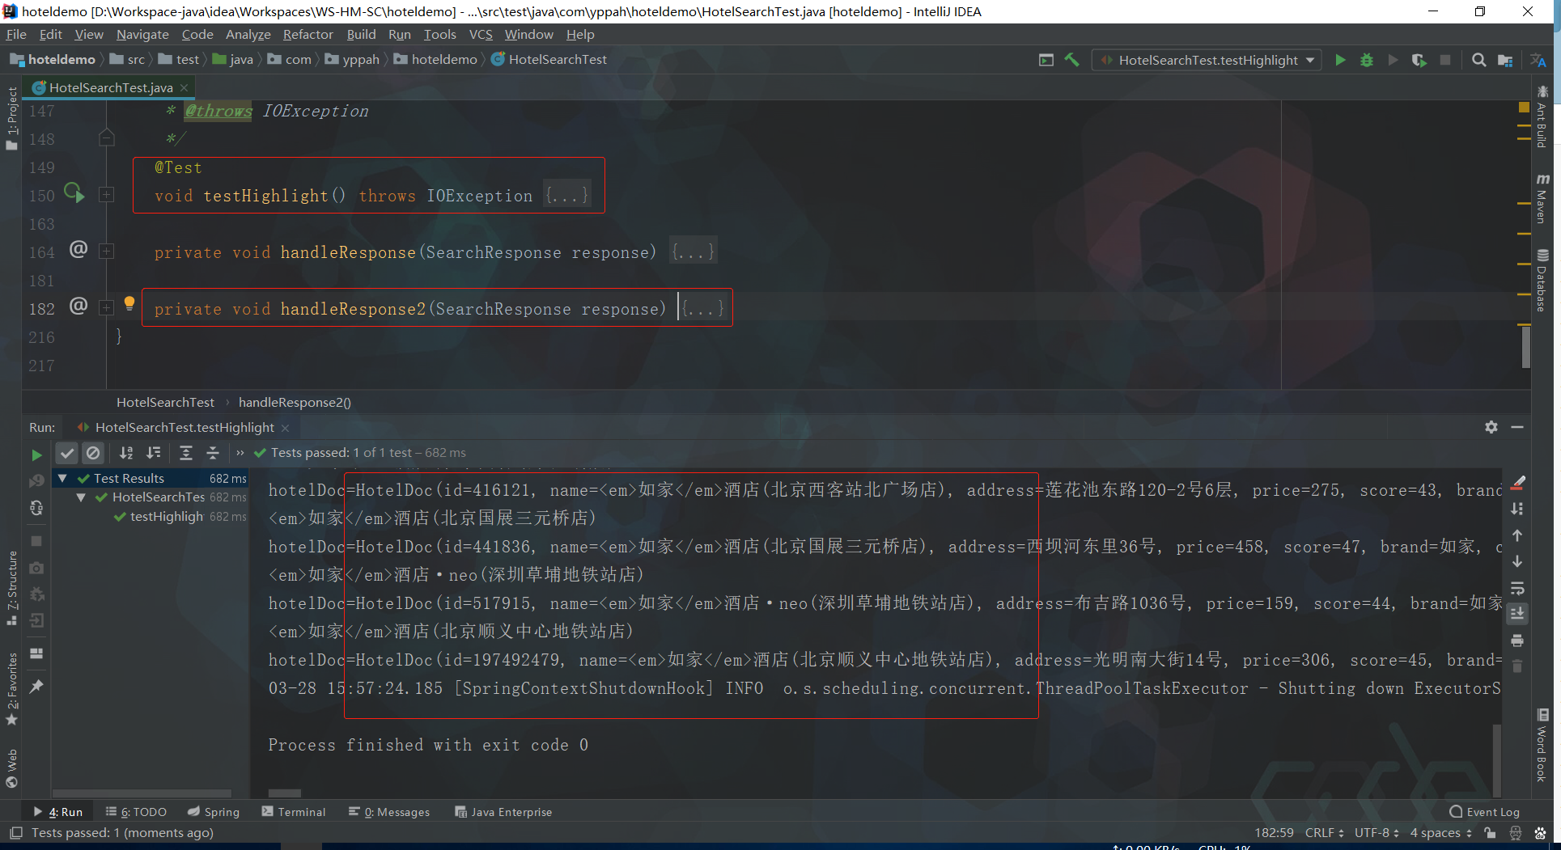Viewport: 1561px width, 850px height.
Task: Change the 4 spaces indent setting
Action: (1440, 833)
